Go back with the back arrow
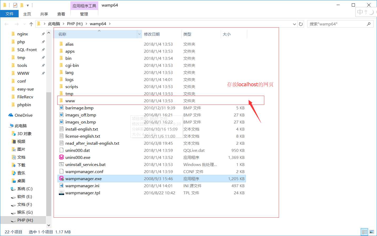Viewport: 377px width, 236px height. 7,24
